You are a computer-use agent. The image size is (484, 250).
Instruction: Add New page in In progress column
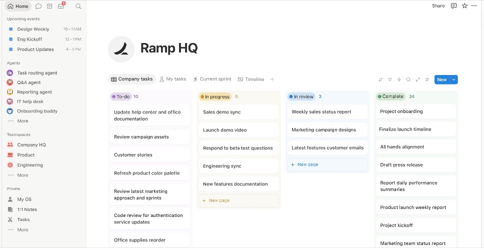coord(239,200)
